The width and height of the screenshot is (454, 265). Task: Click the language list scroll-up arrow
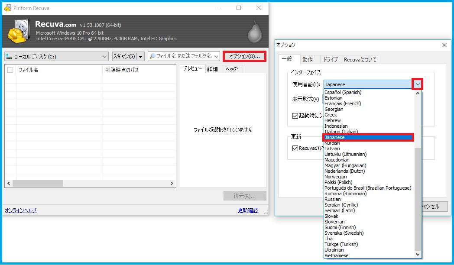click(x=418, y=93)
